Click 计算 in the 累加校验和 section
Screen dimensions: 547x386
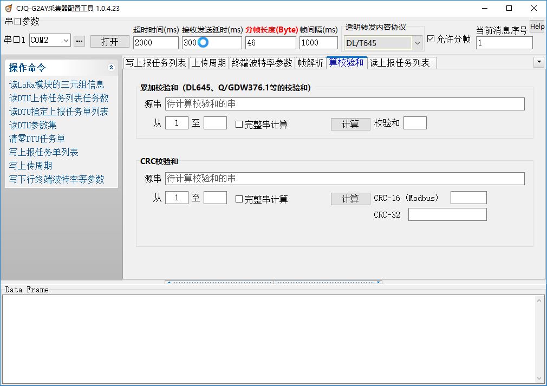350,124
